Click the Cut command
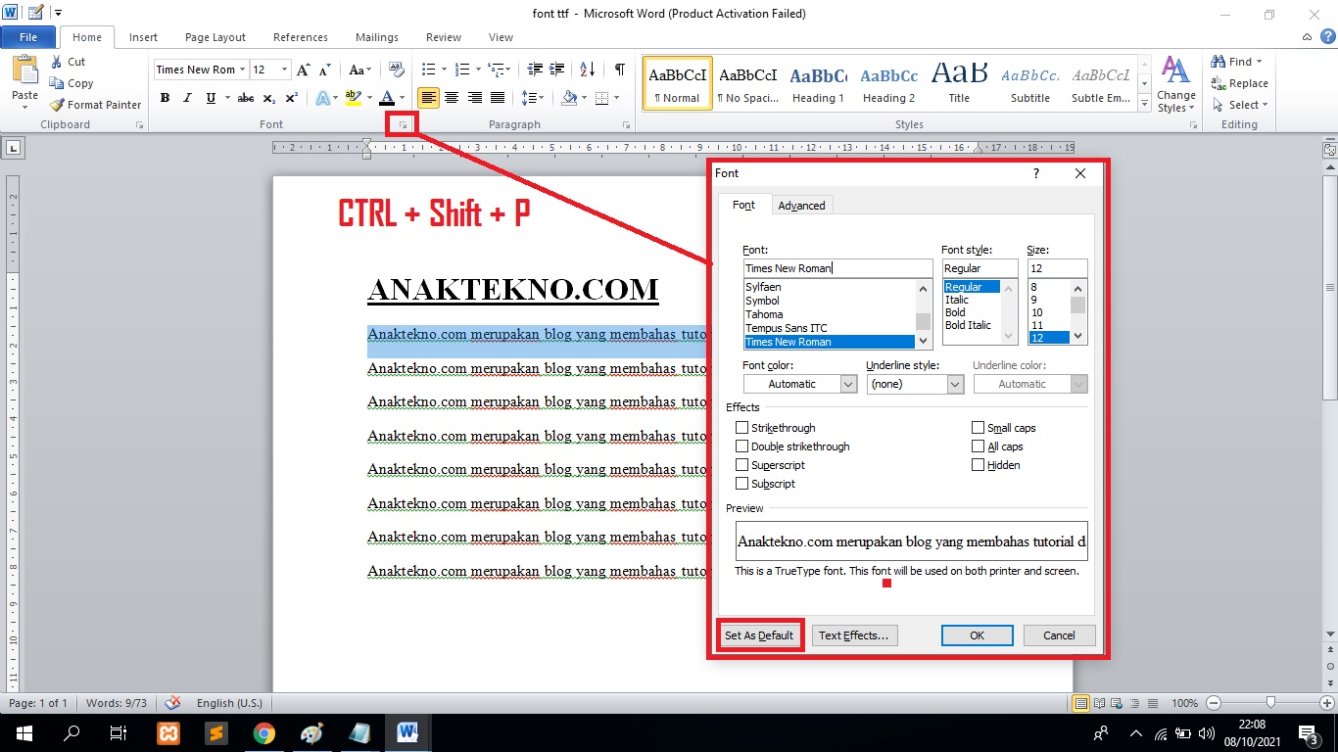Image resolution: width=1338 pixels, height=752 pixels. tap(68, 62)
